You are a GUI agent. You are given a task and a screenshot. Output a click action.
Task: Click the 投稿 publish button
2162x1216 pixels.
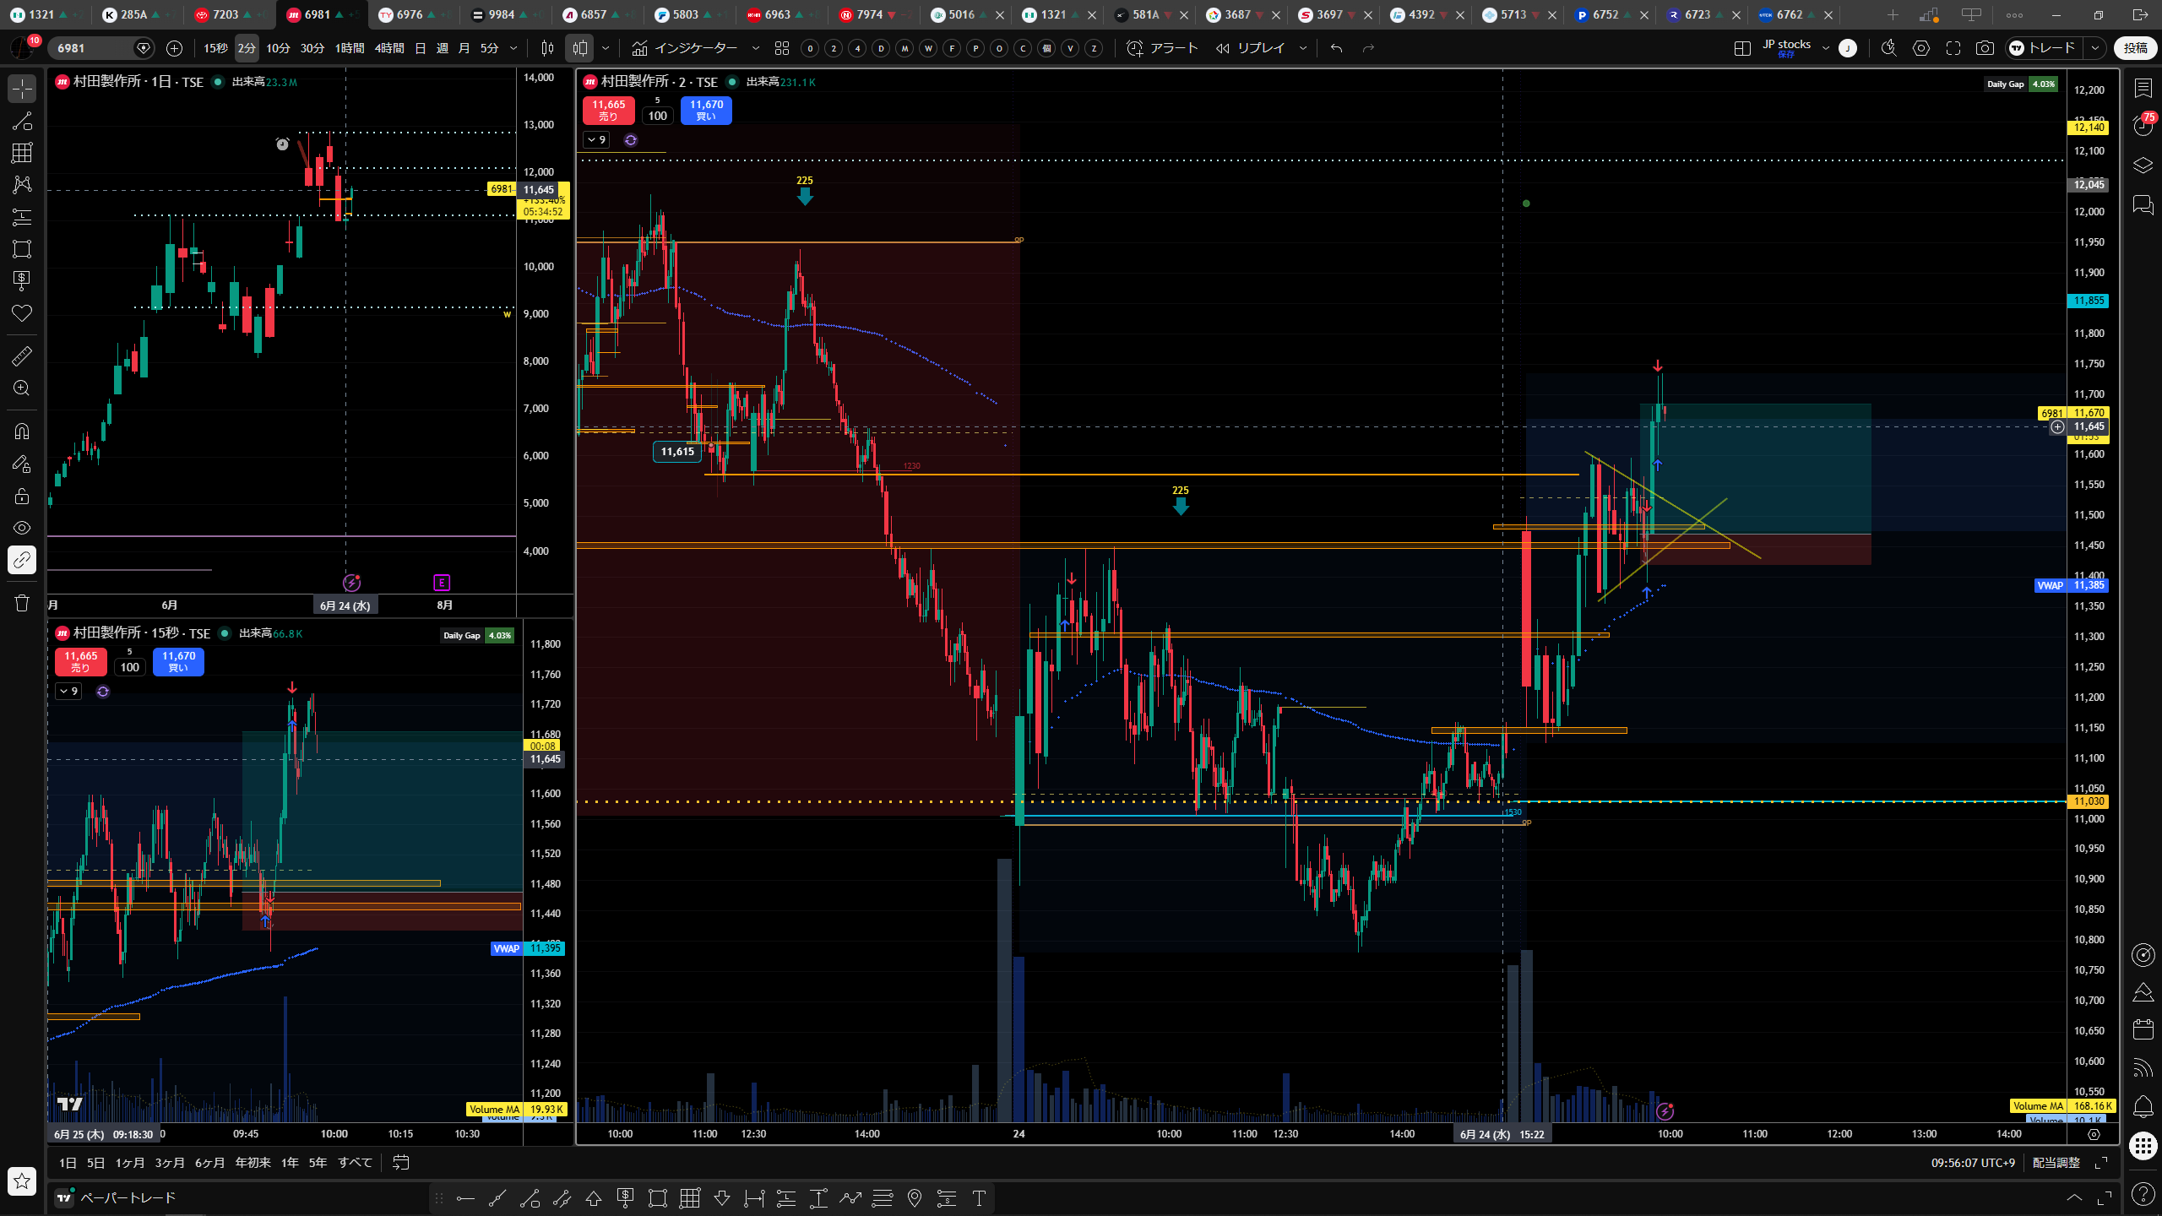[2135, 48]
